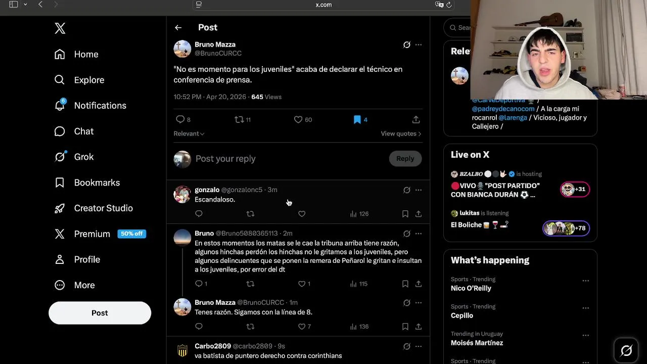Open more options on gonzalo's comment
The image size is (647, 364).
pos(419,190)
